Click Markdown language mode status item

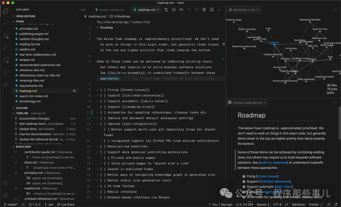pyautogui.click(x=298, y=204)
